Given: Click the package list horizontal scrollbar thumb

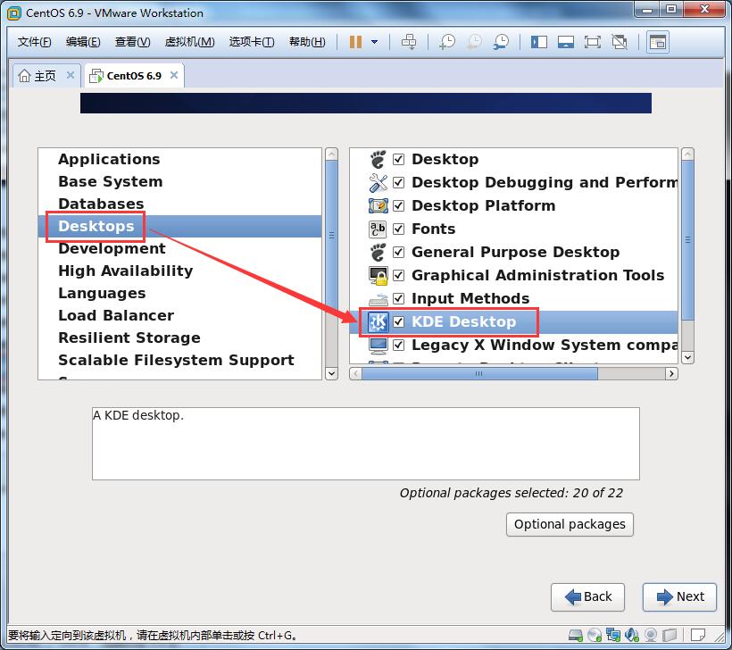Looking at the screenshot, I should [x=479, y=373].
